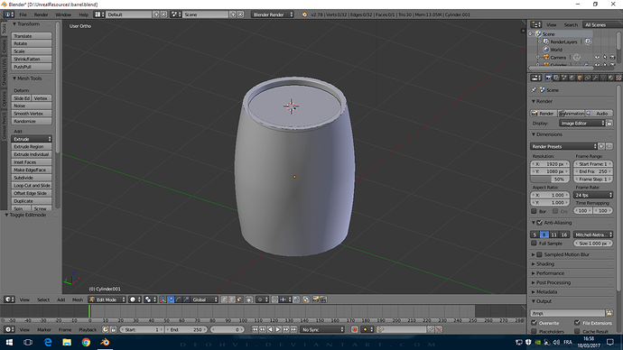Open the Blender Render engine dropdown
Image resolution: width=623 pixels, height=350 pixels.
[x=272, y=14]
